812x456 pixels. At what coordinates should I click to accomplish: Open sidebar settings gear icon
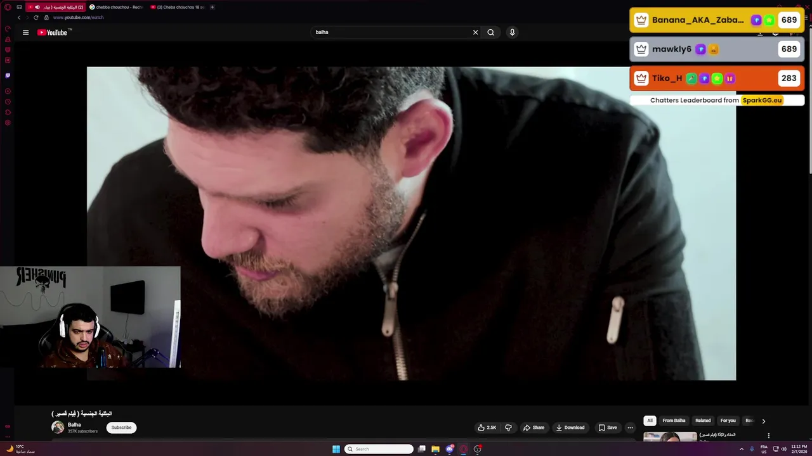click(x=8, y=123)
